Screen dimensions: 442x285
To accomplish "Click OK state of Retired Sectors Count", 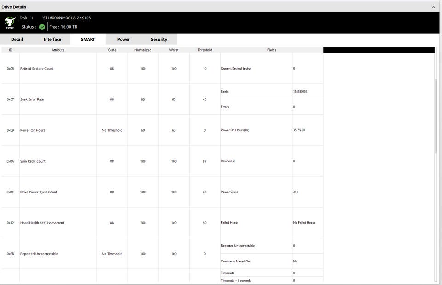I will coord(112,69).
